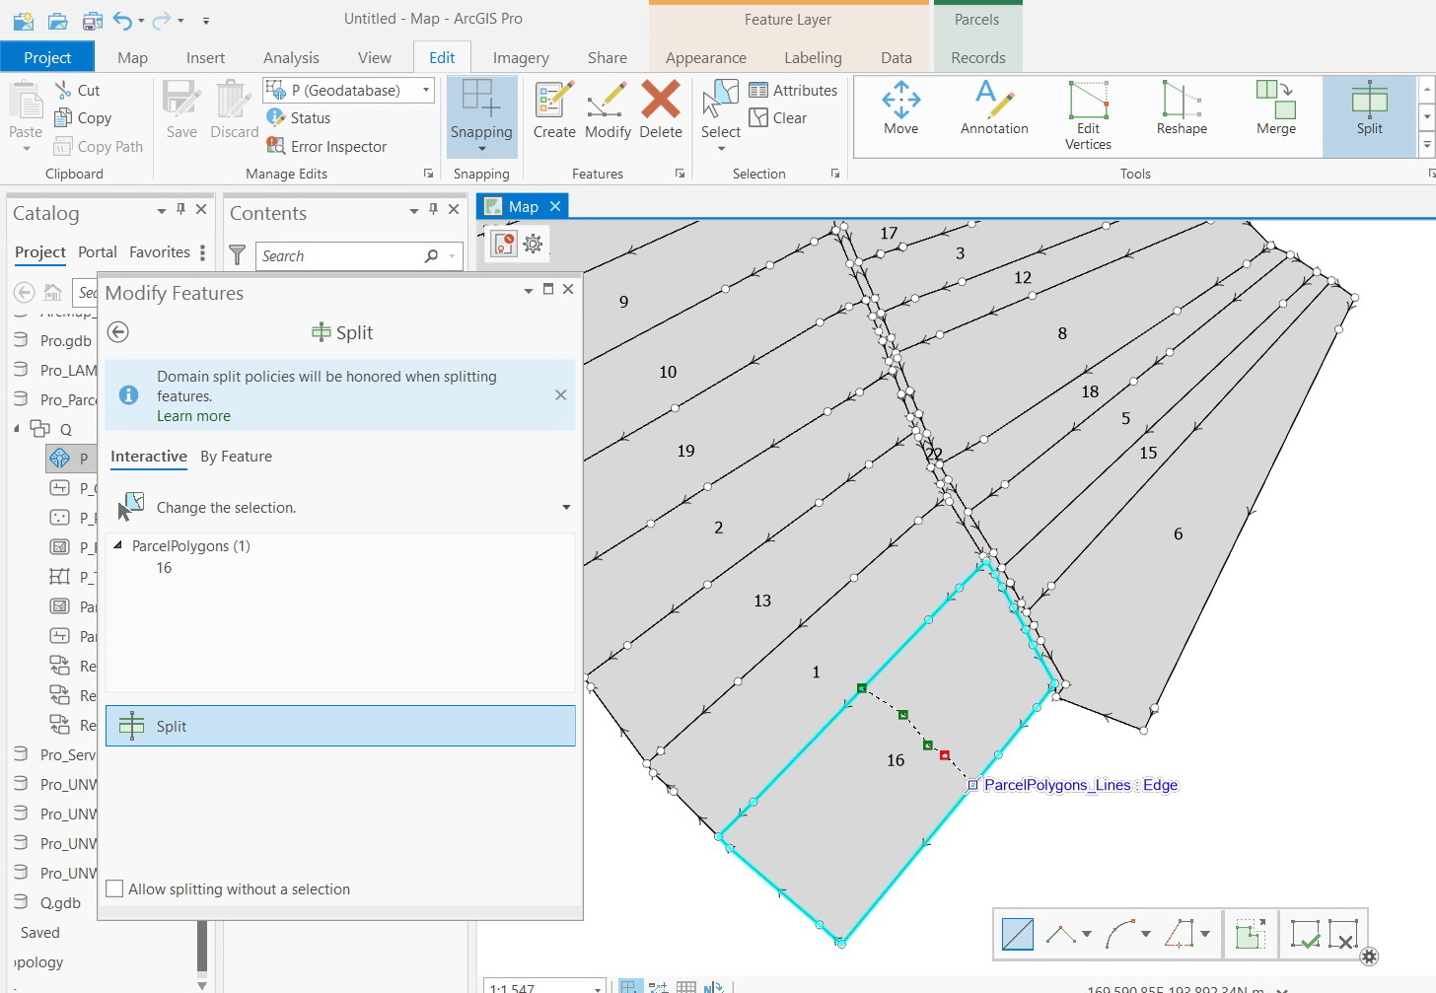Image resolution: width=1436 pixels, height=993 pixels.
Task: Open the Labeling ribbon tab
Action: (813, 57)
